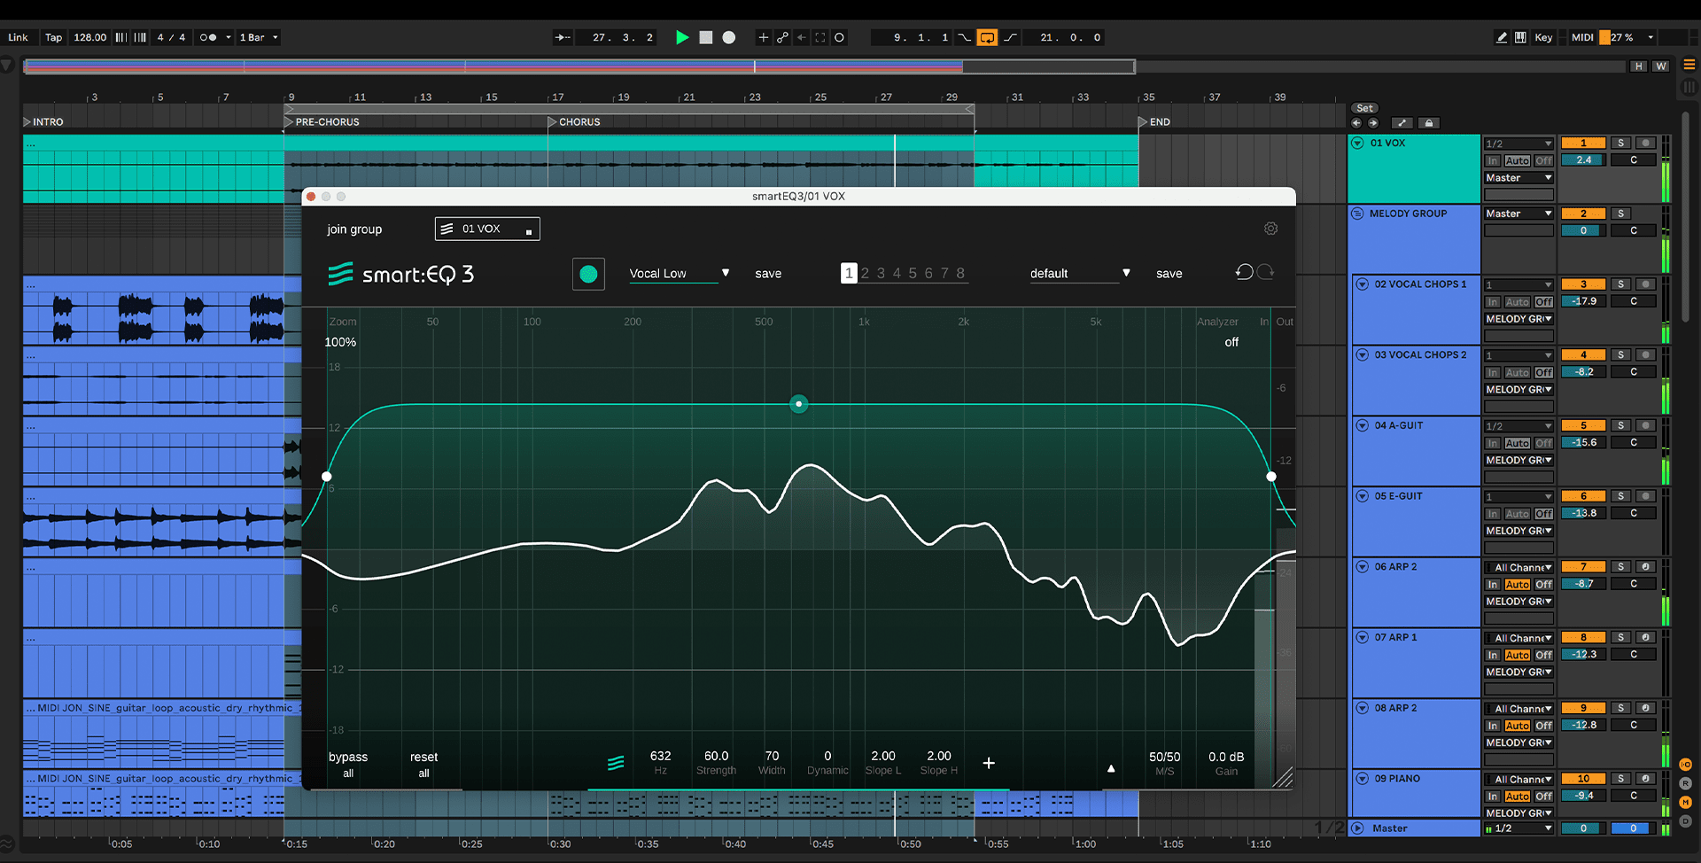Click the MIDI Arrangement Overdub plus icon

763,37
